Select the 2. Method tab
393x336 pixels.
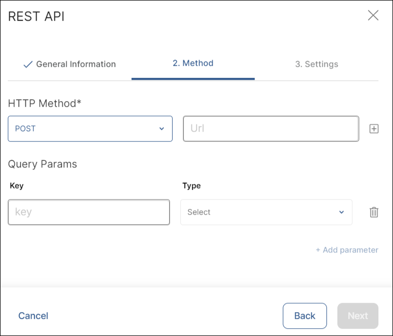tap(193, 63)
